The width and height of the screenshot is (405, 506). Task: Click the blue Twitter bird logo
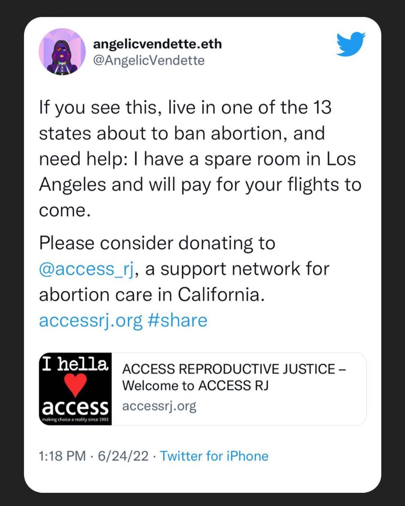click(x=351, y=44)
